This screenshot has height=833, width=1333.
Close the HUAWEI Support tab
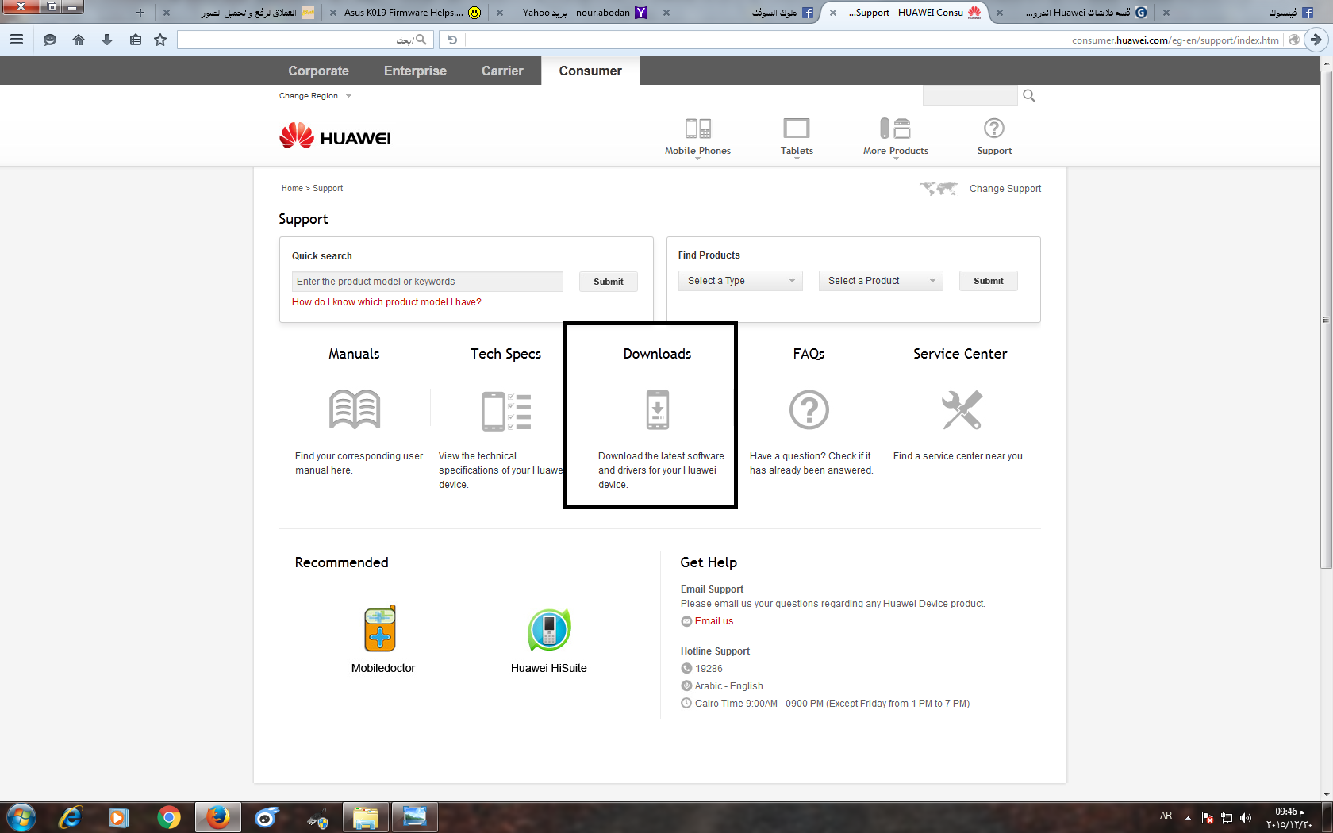[833, 13]
